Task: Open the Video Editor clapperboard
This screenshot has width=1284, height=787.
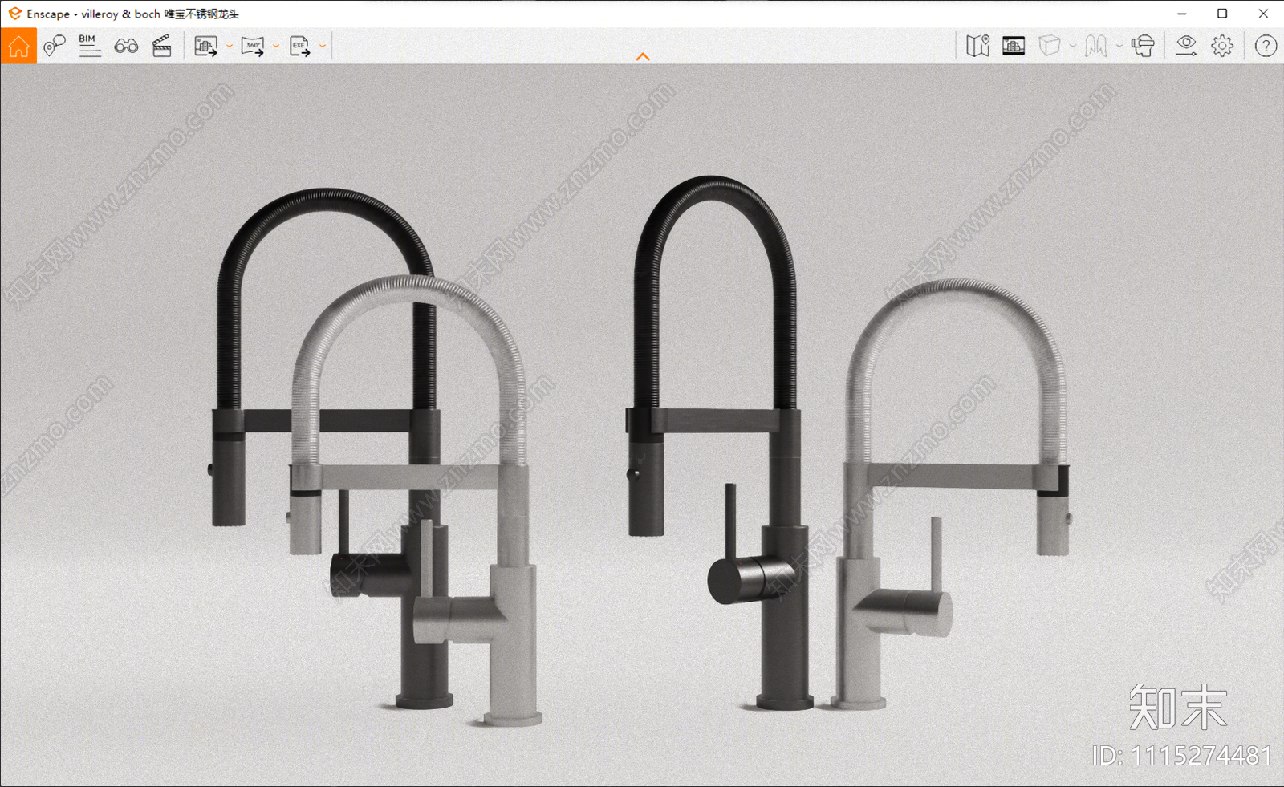Action: point(162,46)
